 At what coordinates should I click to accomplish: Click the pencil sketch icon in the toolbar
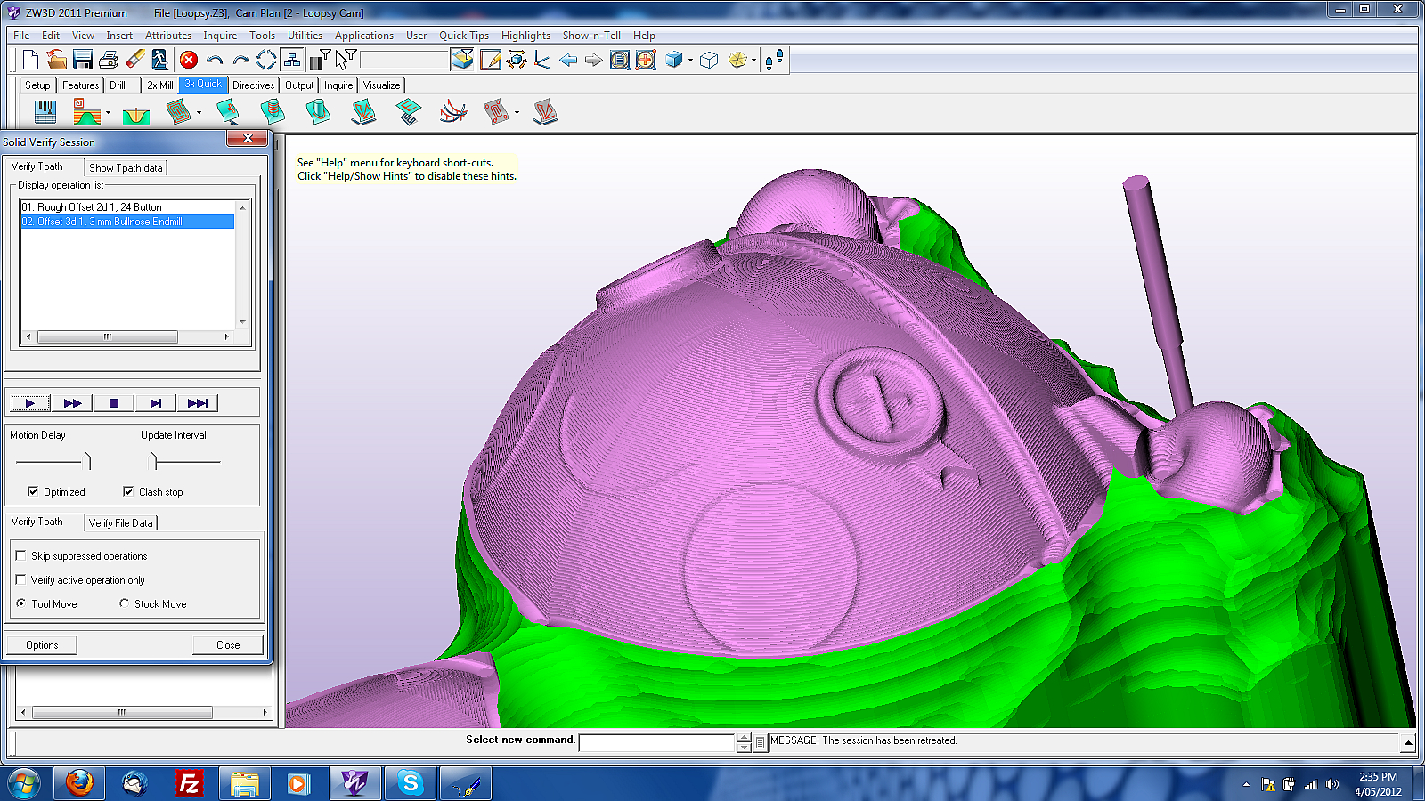(x=490, y=60)
